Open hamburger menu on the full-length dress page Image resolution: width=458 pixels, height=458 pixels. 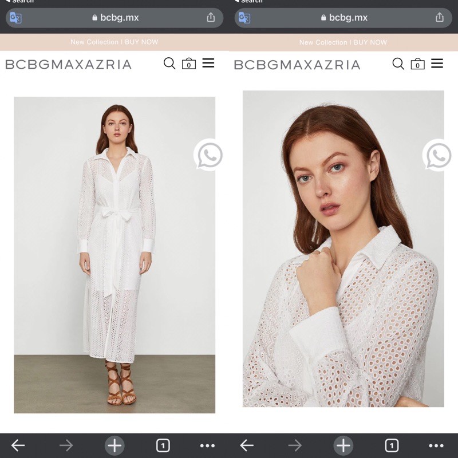pos(208,64)
